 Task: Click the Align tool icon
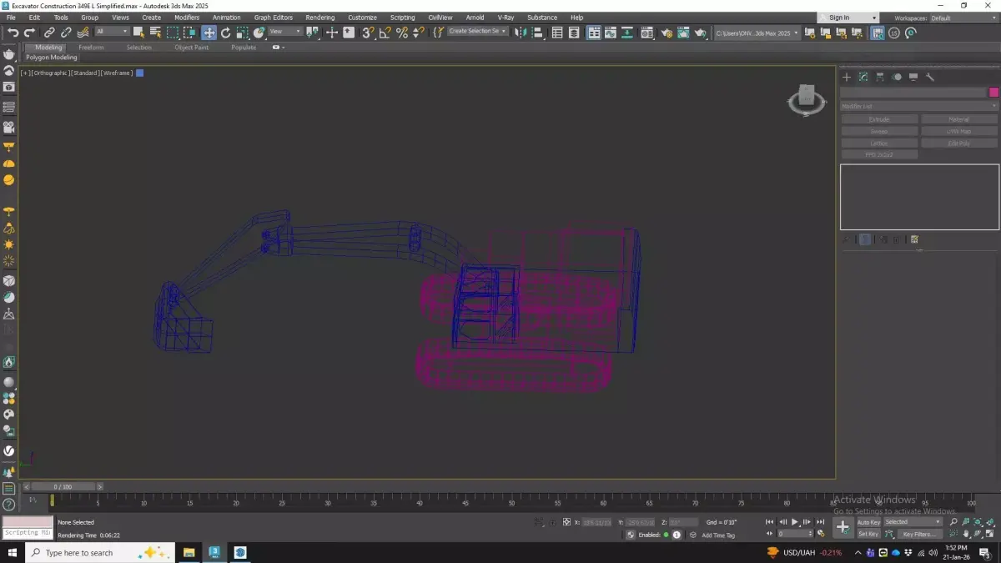[537, 33]
